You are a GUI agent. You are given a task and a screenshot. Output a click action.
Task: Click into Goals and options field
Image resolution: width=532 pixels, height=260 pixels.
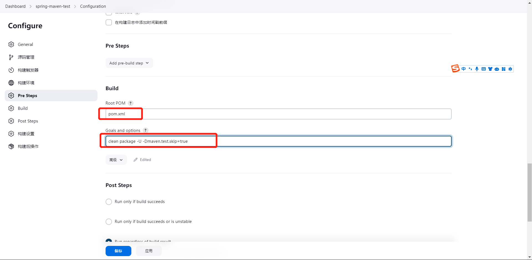point(278,141)
